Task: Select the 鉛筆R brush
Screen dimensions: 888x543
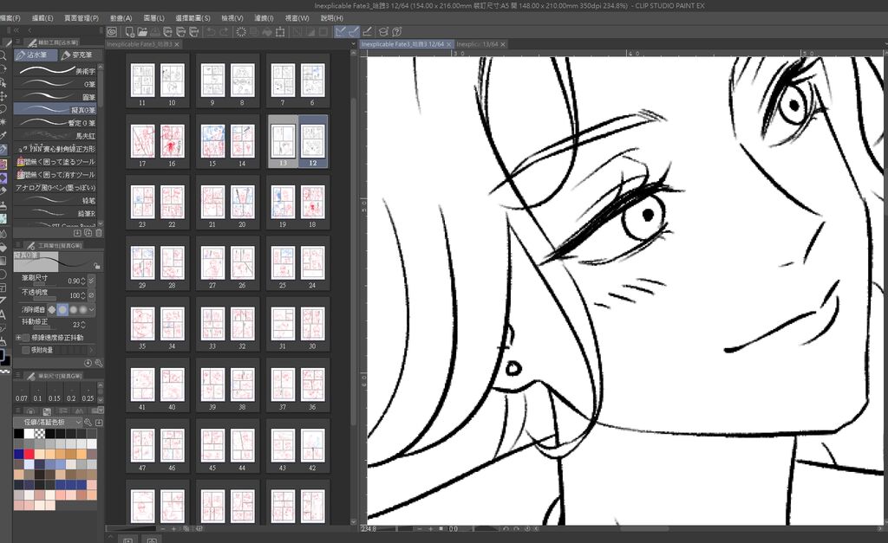Action: 55,213
